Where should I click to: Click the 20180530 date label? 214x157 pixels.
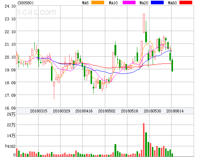(152, 111)
